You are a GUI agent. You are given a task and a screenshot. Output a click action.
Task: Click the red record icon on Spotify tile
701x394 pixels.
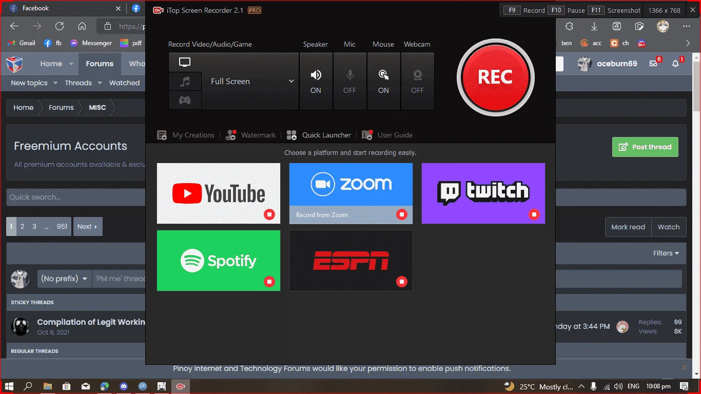coord(269,281)
